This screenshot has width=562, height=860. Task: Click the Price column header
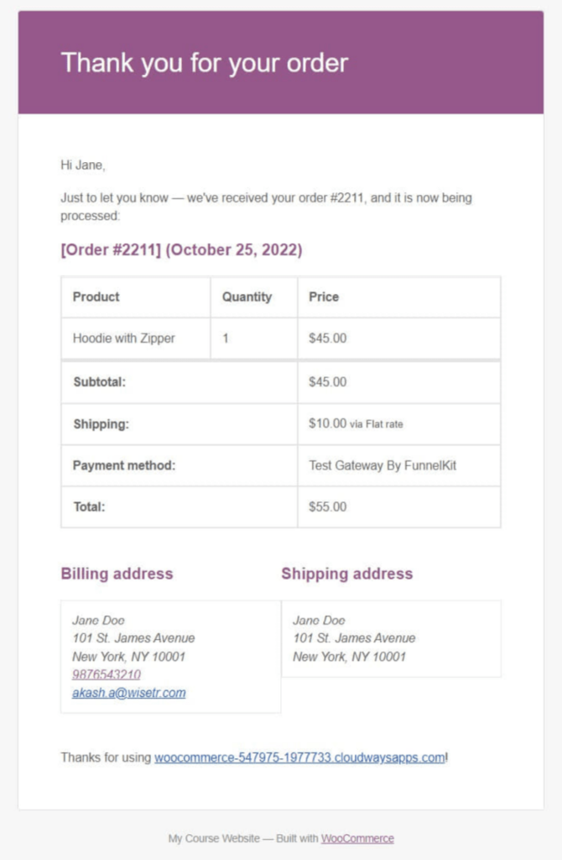pos(324,296)
